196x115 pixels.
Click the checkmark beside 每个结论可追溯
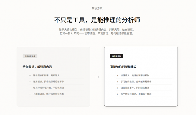point(117,94)
